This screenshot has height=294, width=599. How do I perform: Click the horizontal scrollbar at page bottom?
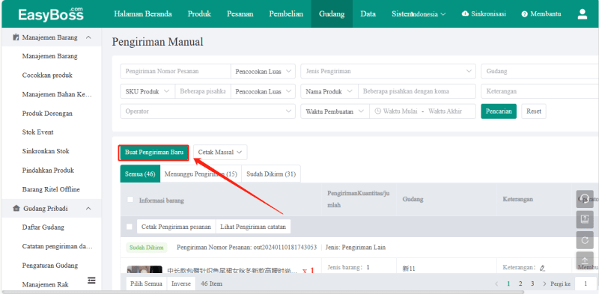pyautogui.click(x=264, y=292)
